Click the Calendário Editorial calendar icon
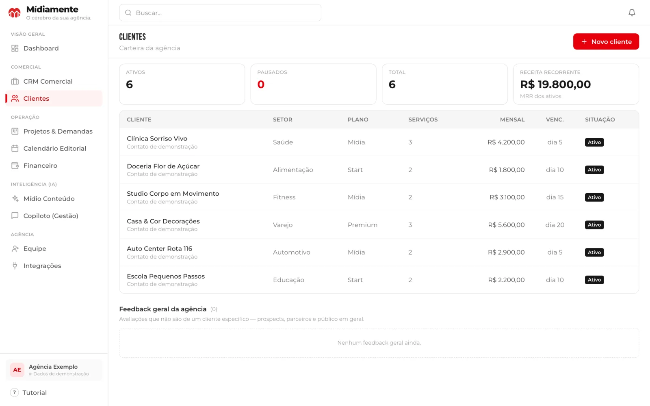The image size is (650, 406). [15, 149]
